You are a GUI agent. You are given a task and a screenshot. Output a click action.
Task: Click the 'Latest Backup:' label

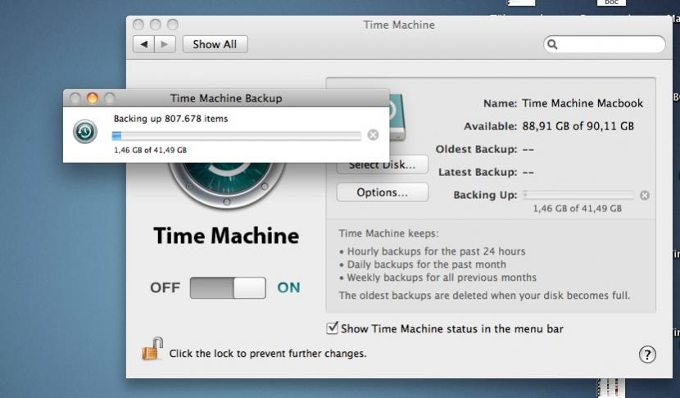pos(478,172)
